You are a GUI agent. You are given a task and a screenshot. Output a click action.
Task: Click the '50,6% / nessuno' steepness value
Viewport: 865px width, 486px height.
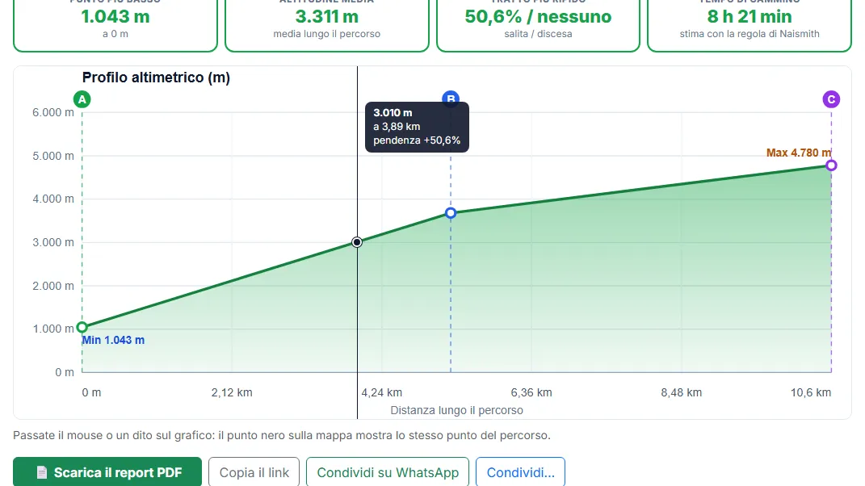tap(538, 16)
